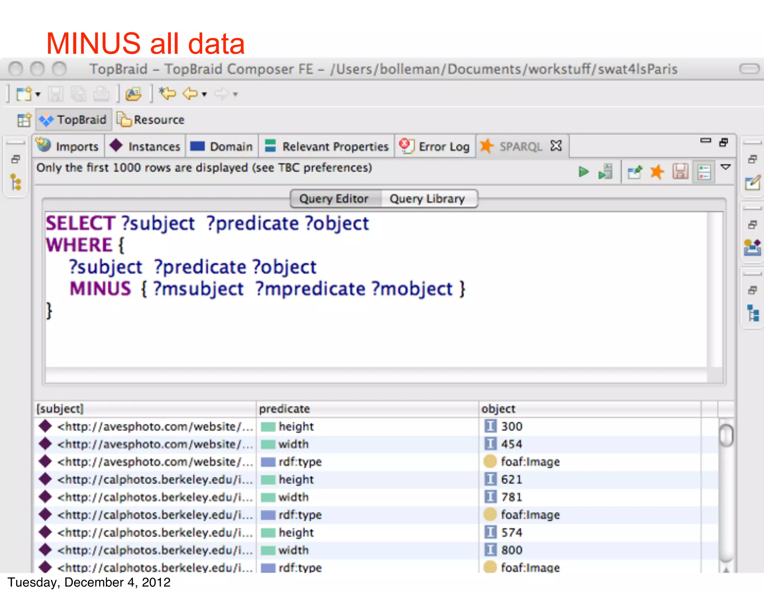764x594 pixels.
Task: Click the Open Perspective icon left of TopBraid
Action: (24, 120)
